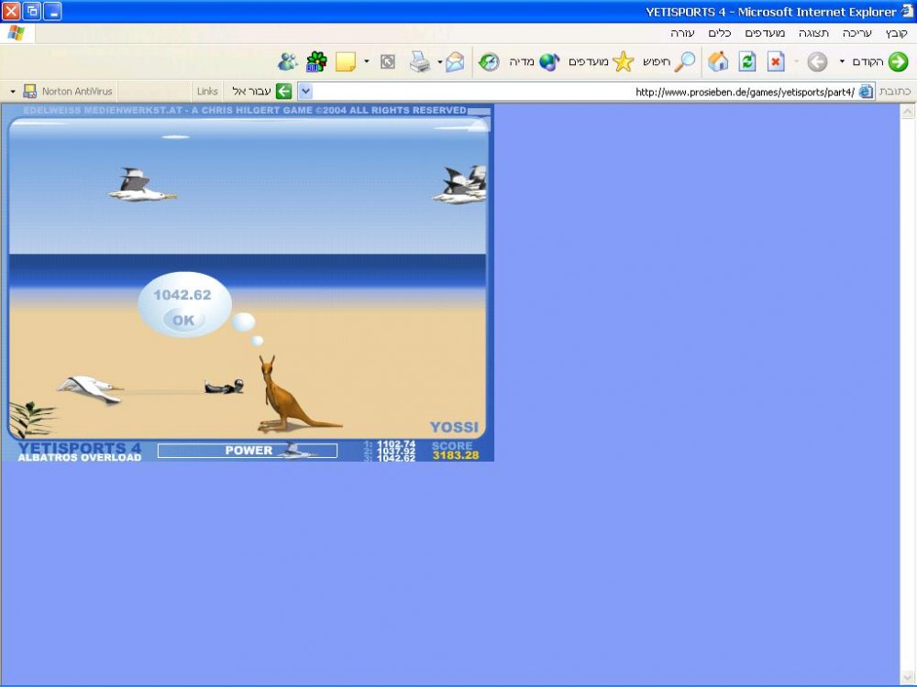Open the View menu (תצוגה)

813,33
